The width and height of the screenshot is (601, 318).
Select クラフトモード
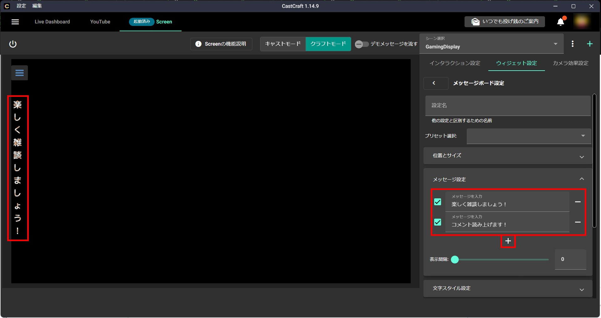328,44
